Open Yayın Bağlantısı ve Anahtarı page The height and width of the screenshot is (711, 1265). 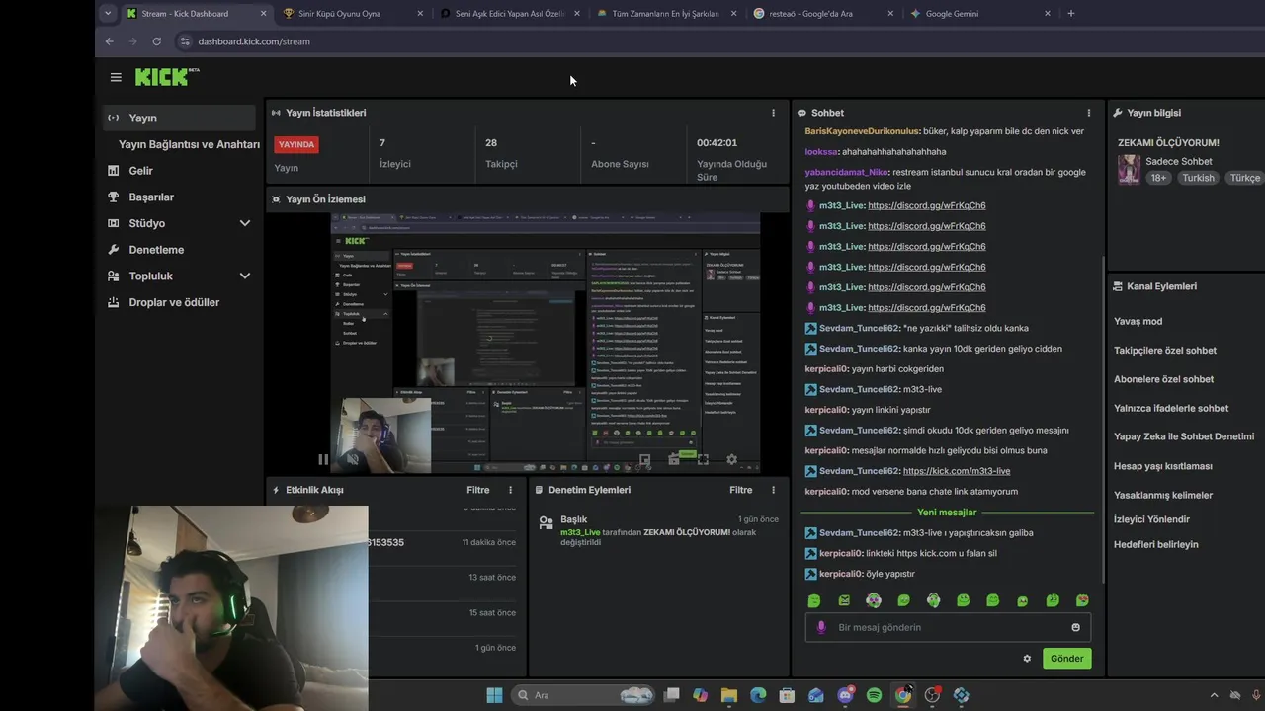pyautogui.click(x=189, y=144)
